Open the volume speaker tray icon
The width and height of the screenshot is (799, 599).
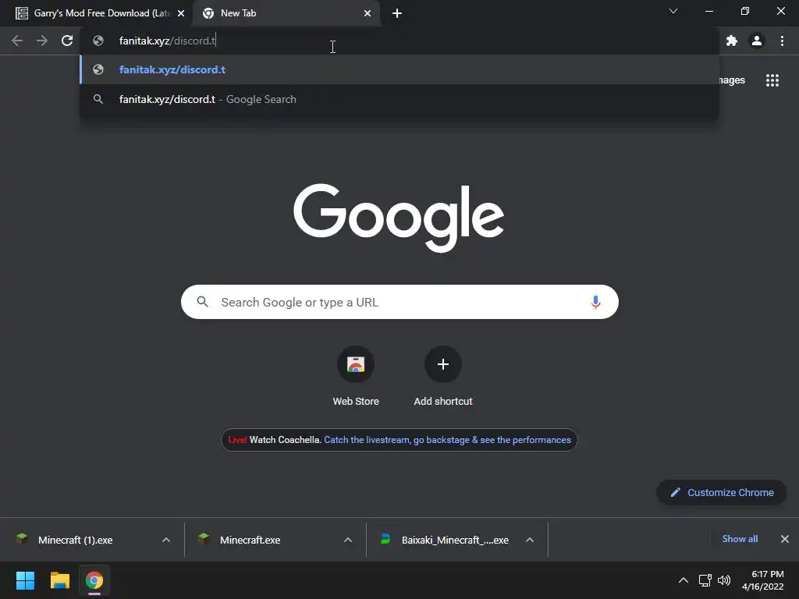(723, 580)
